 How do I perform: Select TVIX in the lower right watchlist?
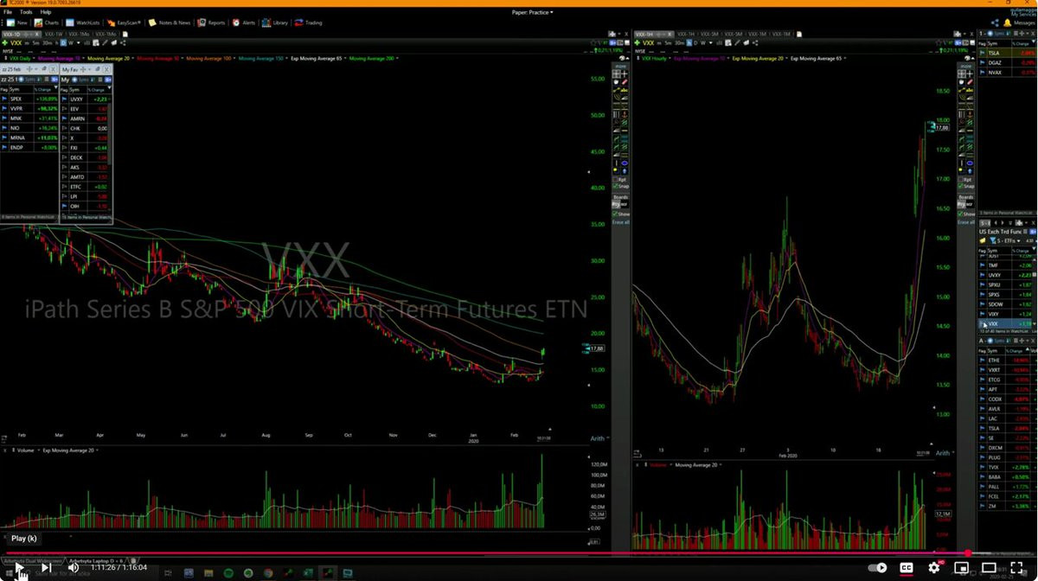click(993, 466)
